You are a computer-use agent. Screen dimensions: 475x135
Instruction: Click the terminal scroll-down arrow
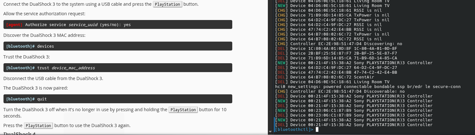[270, 131]
